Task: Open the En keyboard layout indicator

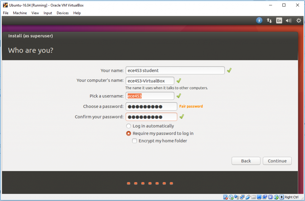Action: (279, 21)
